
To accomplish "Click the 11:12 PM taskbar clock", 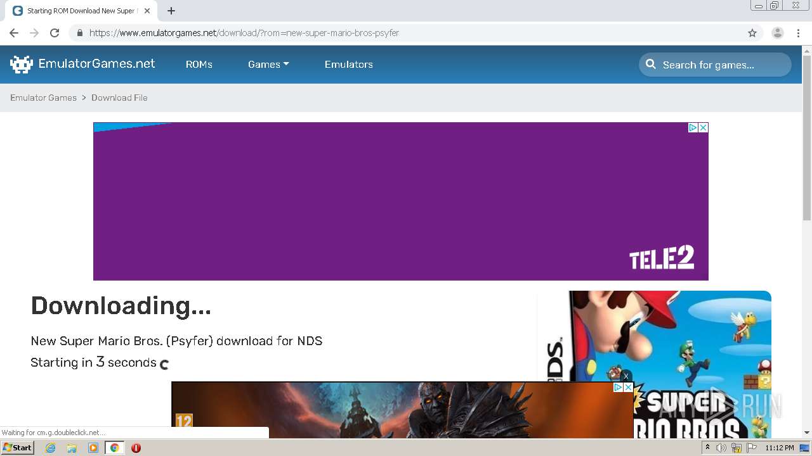I will pos(780,448).
